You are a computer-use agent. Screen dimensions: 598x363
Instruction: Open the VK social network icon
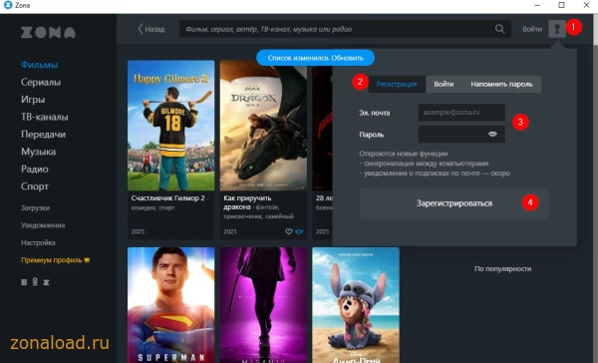point(24,282)
